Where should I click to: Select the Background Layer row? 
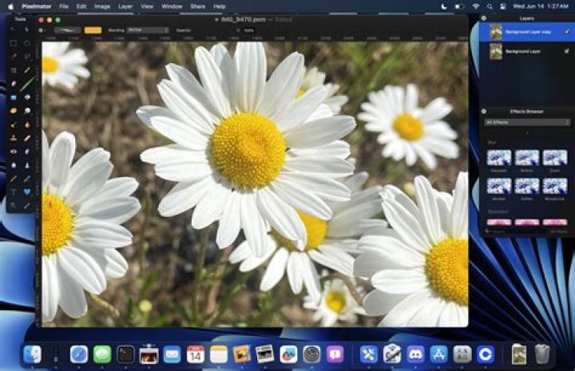527,51
